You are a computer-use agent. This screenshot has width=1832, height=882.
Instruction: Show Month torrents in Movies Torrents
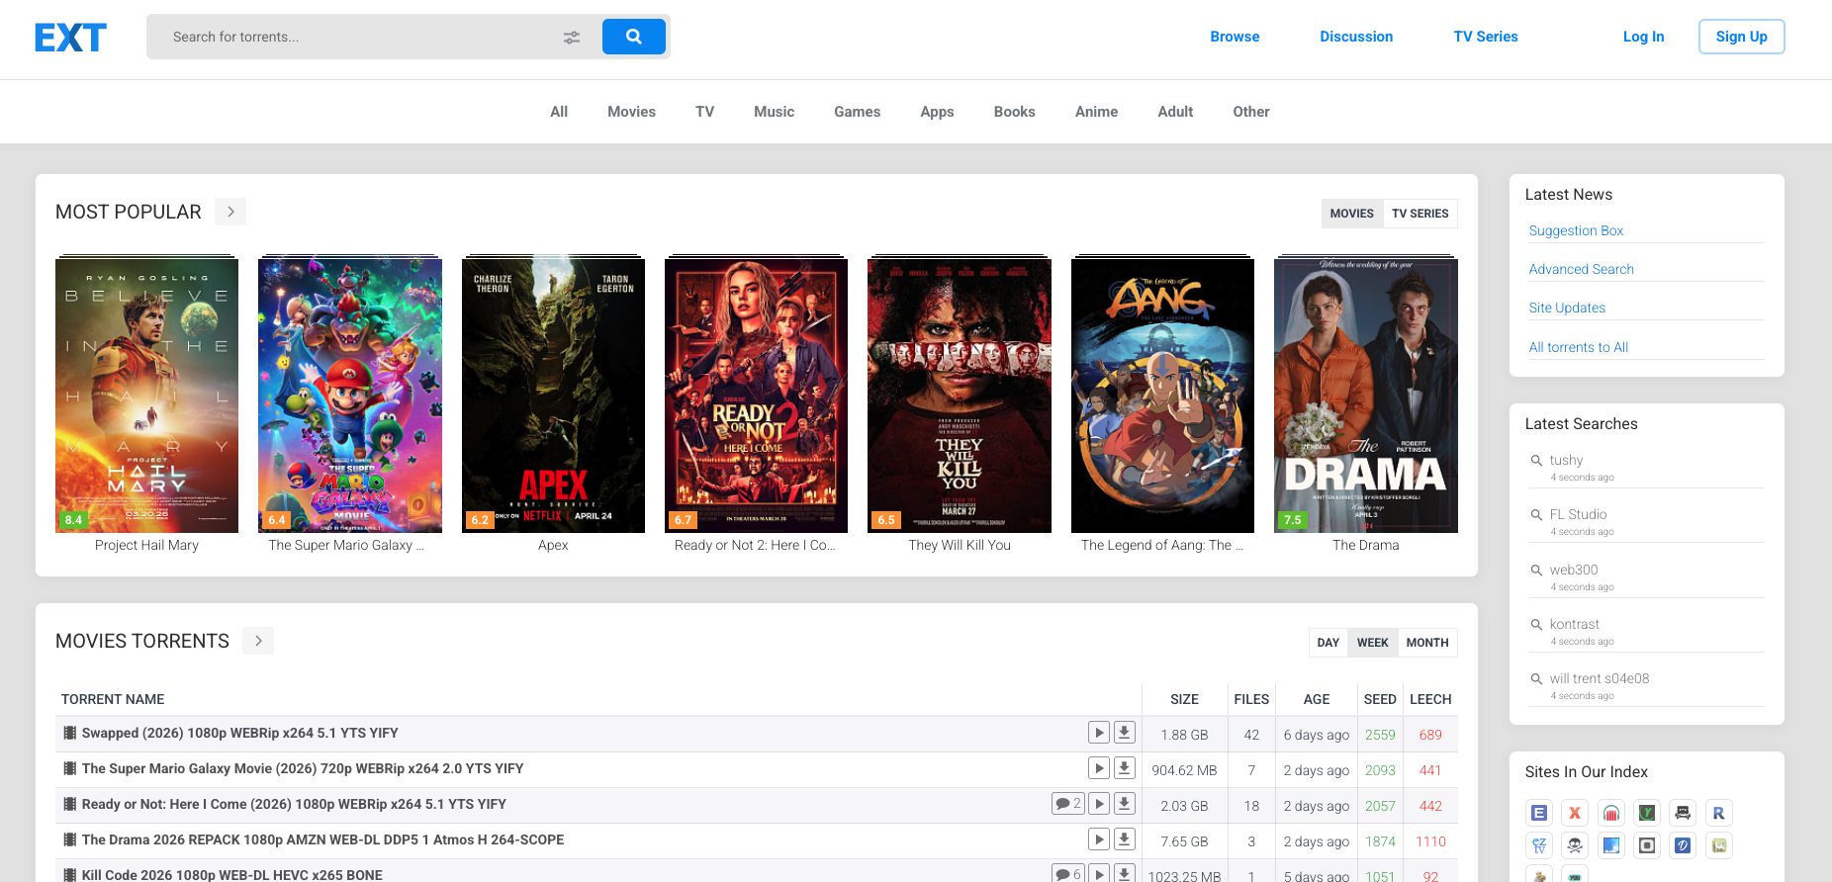[x=1426, y=643]
